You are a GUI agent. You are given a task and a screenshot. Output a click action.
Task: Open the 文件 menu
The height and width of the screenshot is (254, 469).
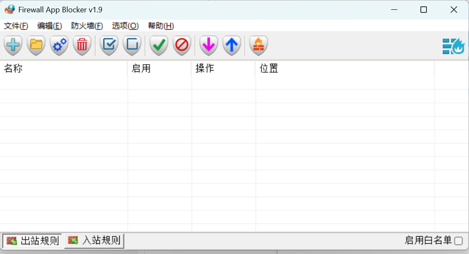pyautogui.click(x=16, y=26)
